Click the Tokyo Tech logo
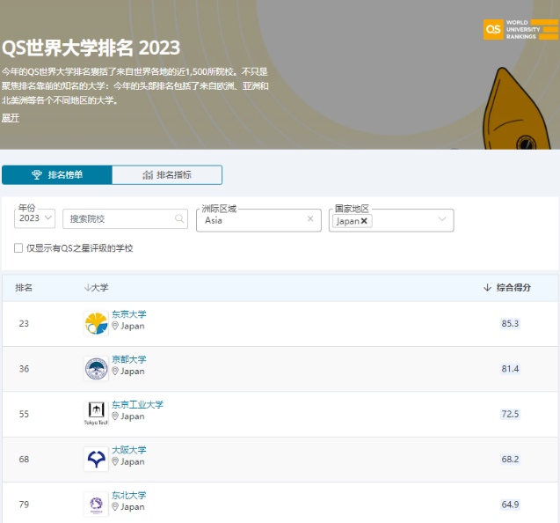The width and height of the screenshot is (560, 523). [96, 414]
